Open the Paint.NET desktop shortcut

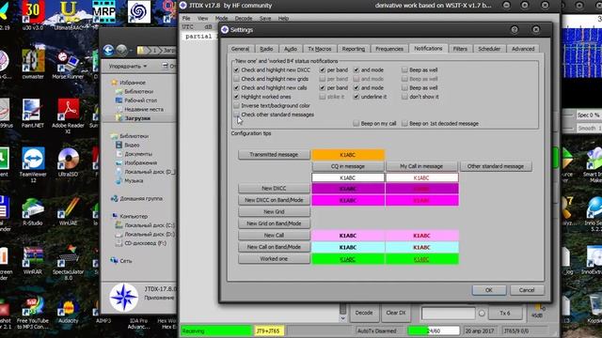(32, 113)
